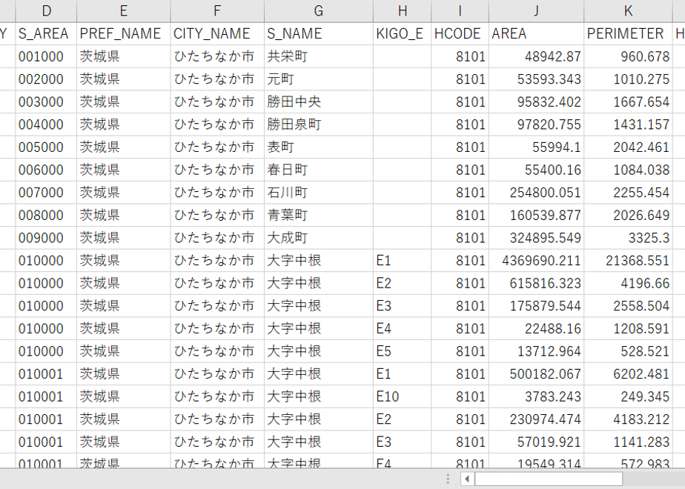Click the horizontal scrollbar thumb

549,479
